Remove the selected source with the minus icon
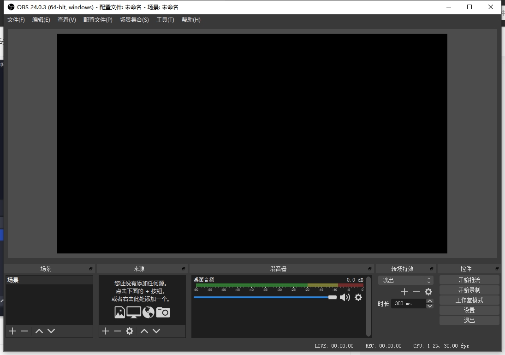The height and width of the screenshot is (355, 505). pos(118,331)
